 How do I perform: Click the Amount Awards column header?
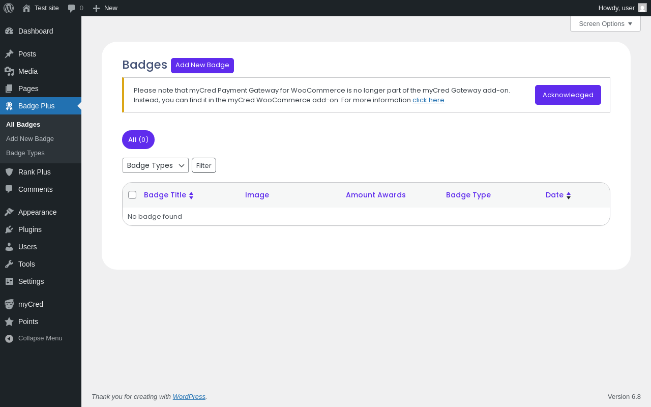[x=376, y=195]
